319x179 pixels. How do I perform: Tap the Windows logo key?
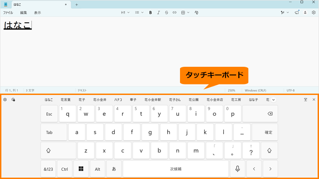pos(81,169)
